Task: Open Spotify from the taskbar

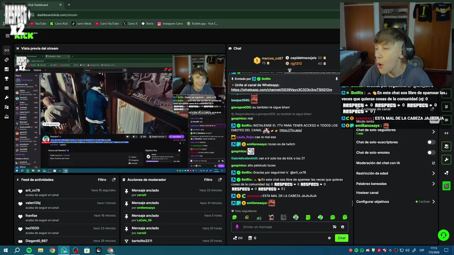Action: pyautogui.click(x=29, y=250)
